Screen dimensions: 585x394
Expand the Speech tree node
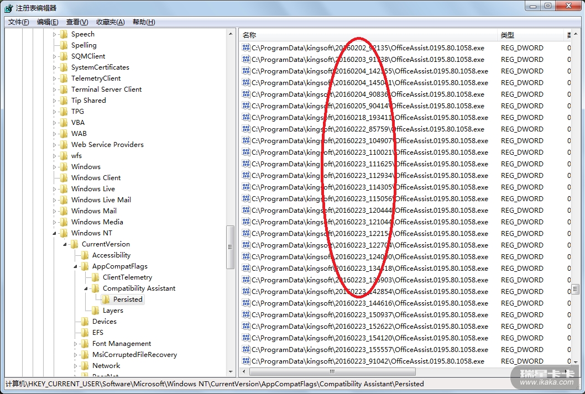pyautogui.click(x=55, y=34)
